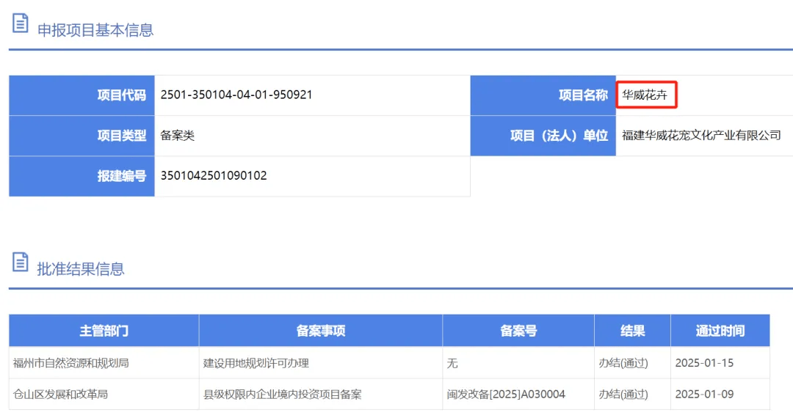The height and width of the screenshot is (418, 793).
Task: Click the document icon beside 申报项目基本信息
Action: (21, 23)
